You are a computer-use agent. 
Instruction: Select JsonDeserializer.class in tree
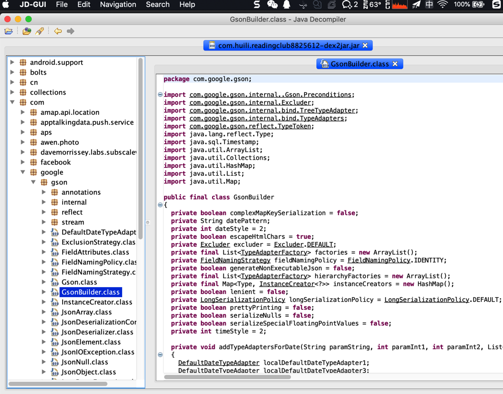(97, 332)
